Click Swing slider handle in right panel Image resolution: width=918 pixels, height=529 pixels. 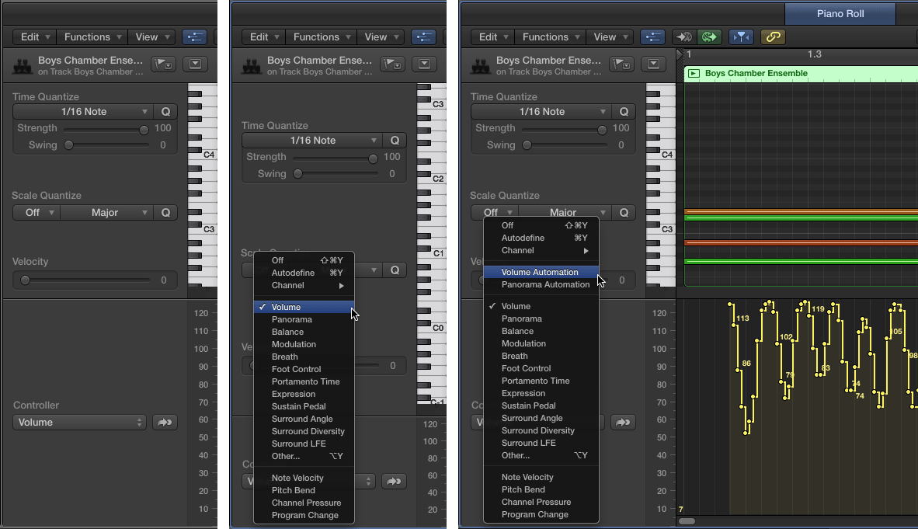tap(527, 145)
